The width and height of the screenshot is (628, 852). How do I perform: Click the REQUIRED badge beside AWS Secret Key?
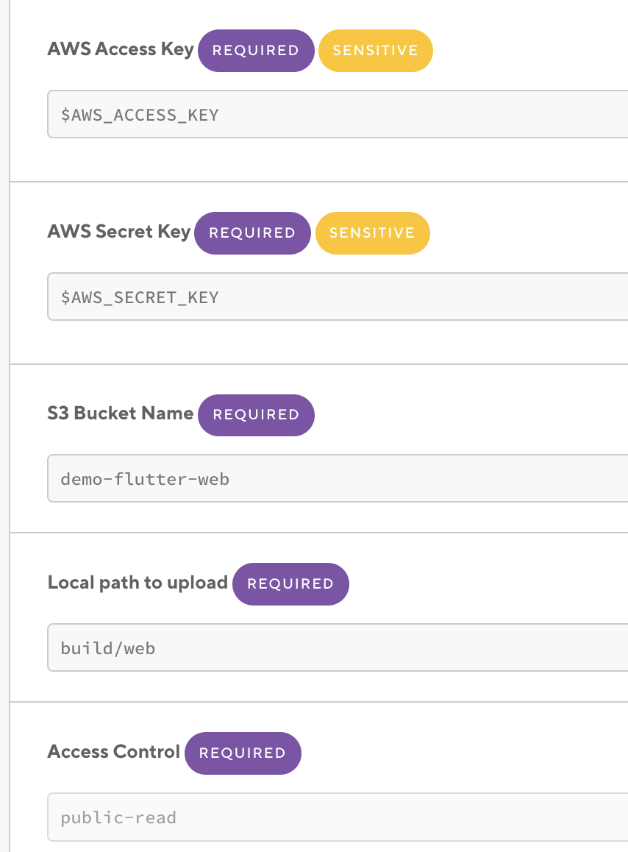pyautogui.click(x=252, y=233)
